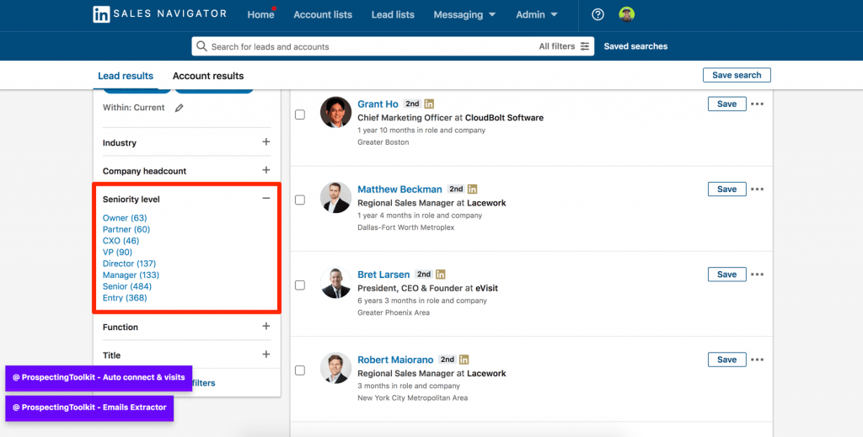The width and height of the screenshot is (863, 437).
Task: Save lead Robert Maiorano
Action: (x=726, y=360)
